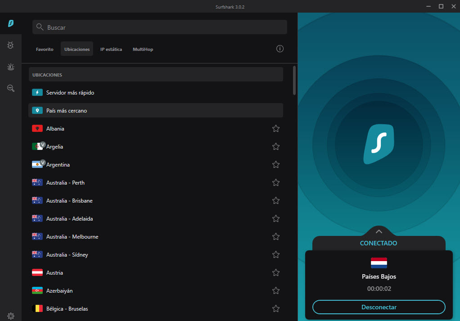The image size is (460, 321).
Task: Connect to Australia - Perth
Action: pyautogui.click(x=156, y=182)
